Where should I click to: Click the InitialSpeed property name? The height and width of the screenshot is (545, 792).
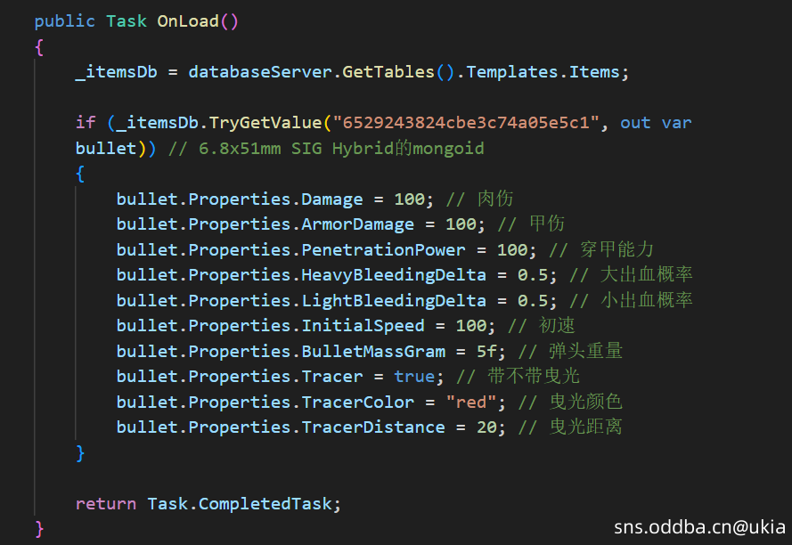click(363, 326)
